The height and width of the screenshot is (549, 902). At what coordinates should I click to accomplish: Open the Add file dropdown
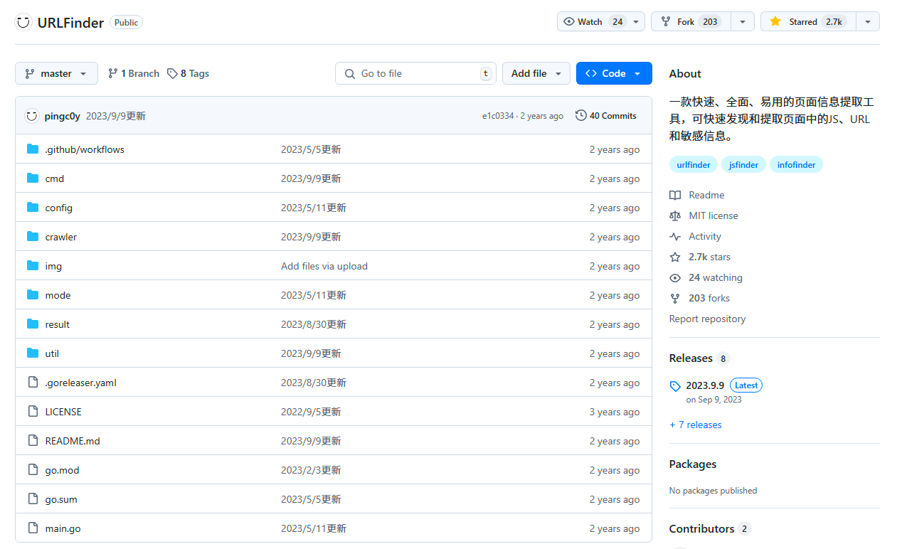536,73
